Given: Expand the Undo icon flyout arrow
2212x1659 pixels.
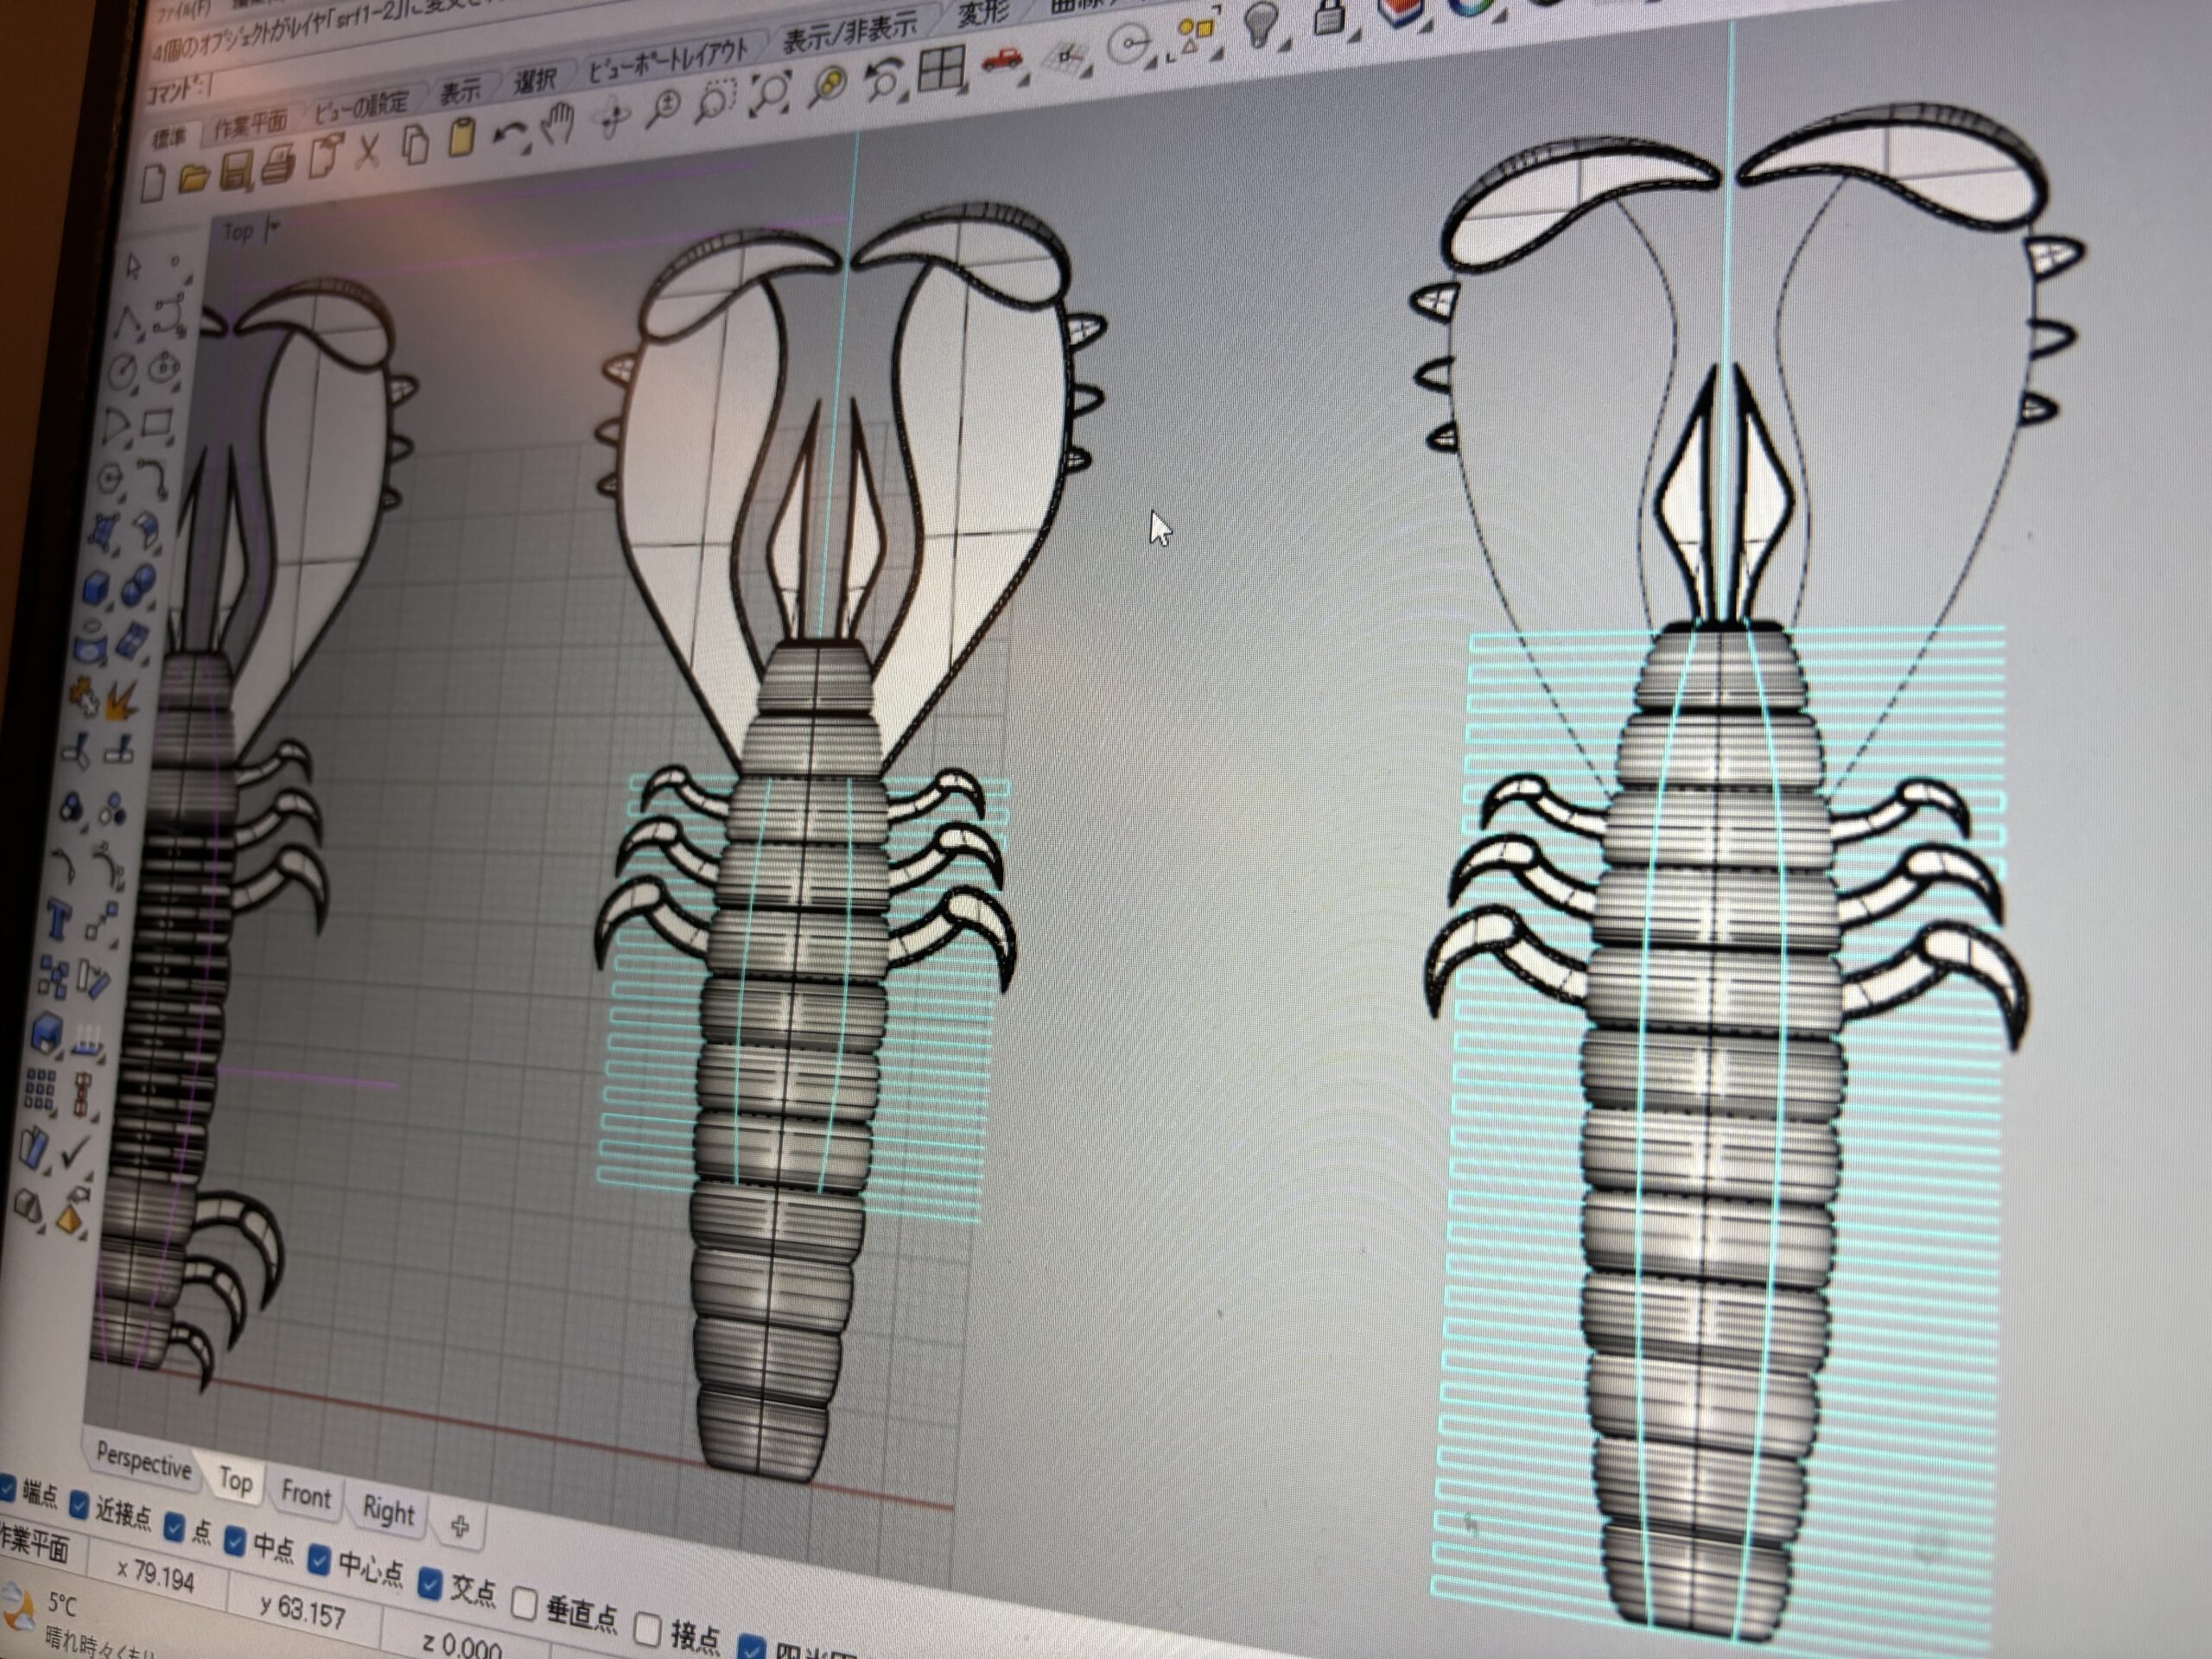Looking at the screenshot, I should point(527,150).
